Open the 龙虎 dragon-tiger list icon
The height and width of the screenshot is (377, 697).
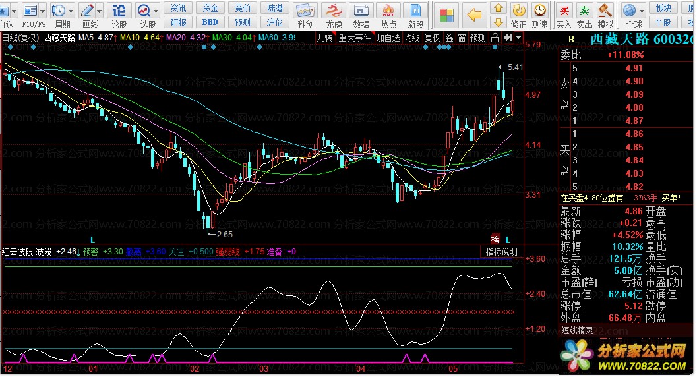point(334,11)
